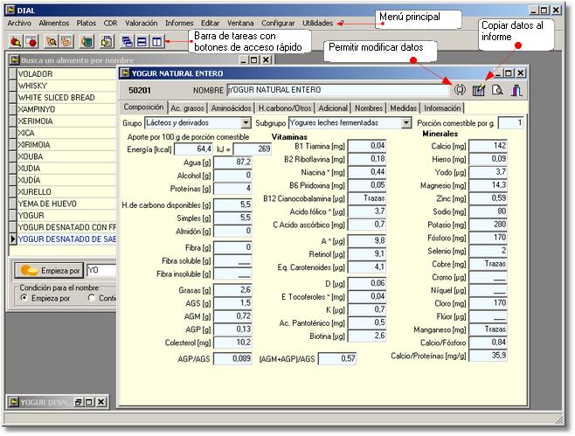Close the minimized YOGUR DESN window
Viewport: 575px width, 436px height.
pyautogui.click(x=101, y=402)
